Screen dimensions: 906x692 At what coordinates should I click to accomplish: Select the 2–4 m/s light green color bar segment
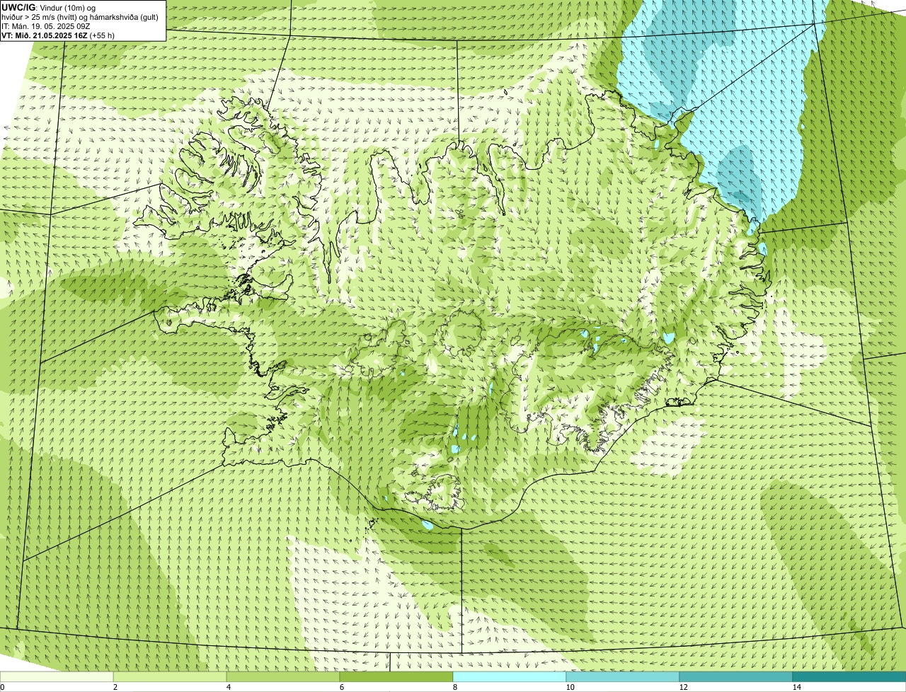[170, 677]
